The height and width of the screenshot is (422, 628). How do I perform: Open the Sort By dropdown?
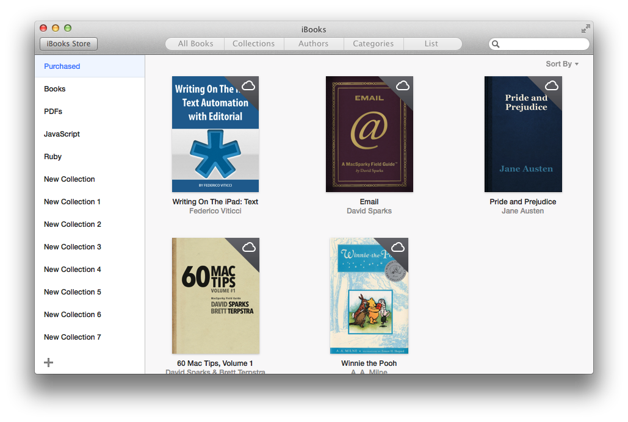[562, 63]
